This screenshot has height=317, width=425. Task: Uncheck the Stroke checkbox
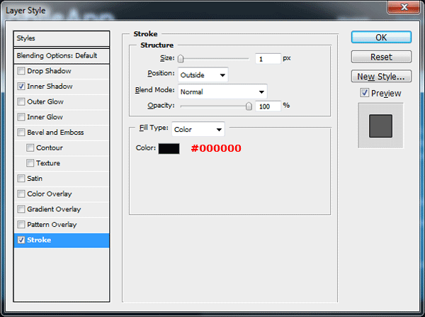click(21, 240)
